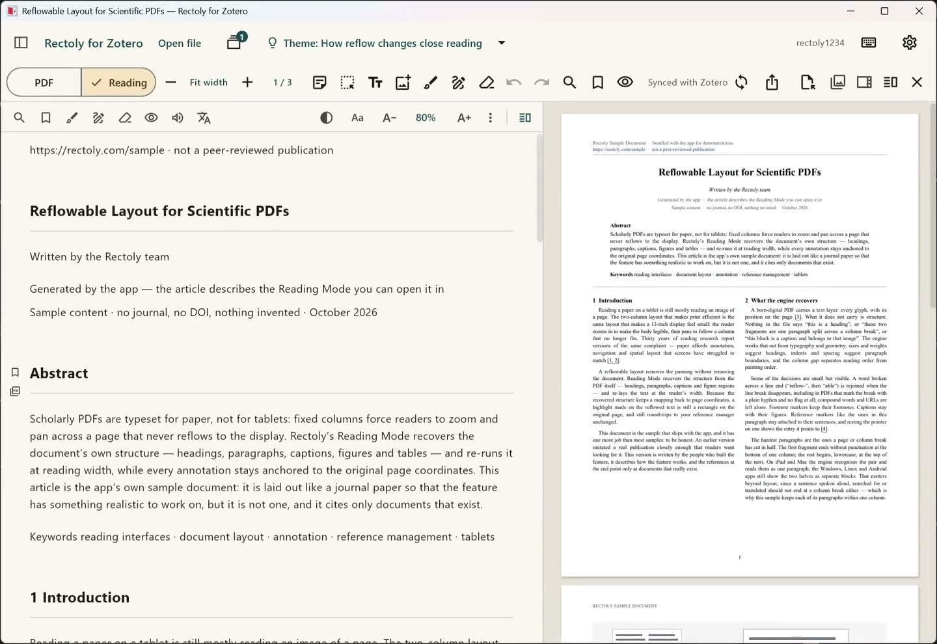Start read aloud speaker icon
This screenshot has width=937, height=644.
[x=177, y=118]
